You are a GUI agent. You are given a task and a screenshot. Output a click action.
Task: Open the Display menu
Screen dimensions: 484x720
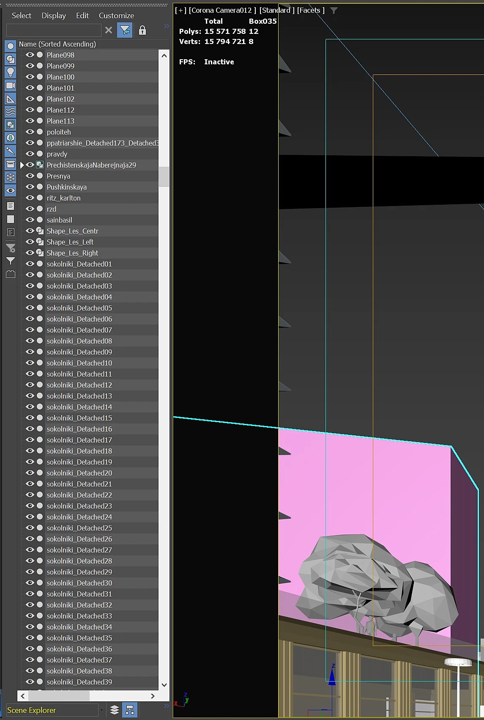(x=54, y=16)
